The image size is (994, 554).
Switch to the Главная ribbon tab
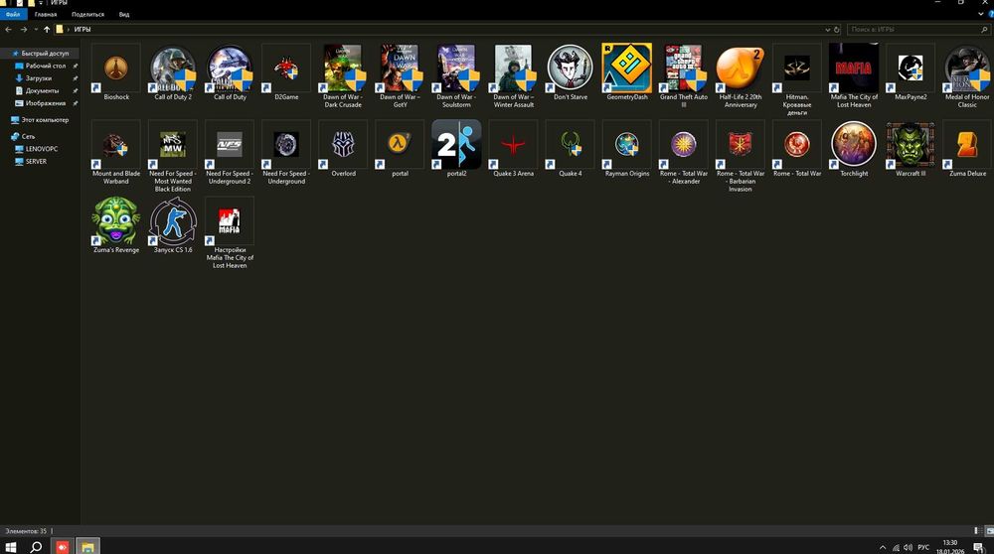pyautogui.click(x=46, y=14)
